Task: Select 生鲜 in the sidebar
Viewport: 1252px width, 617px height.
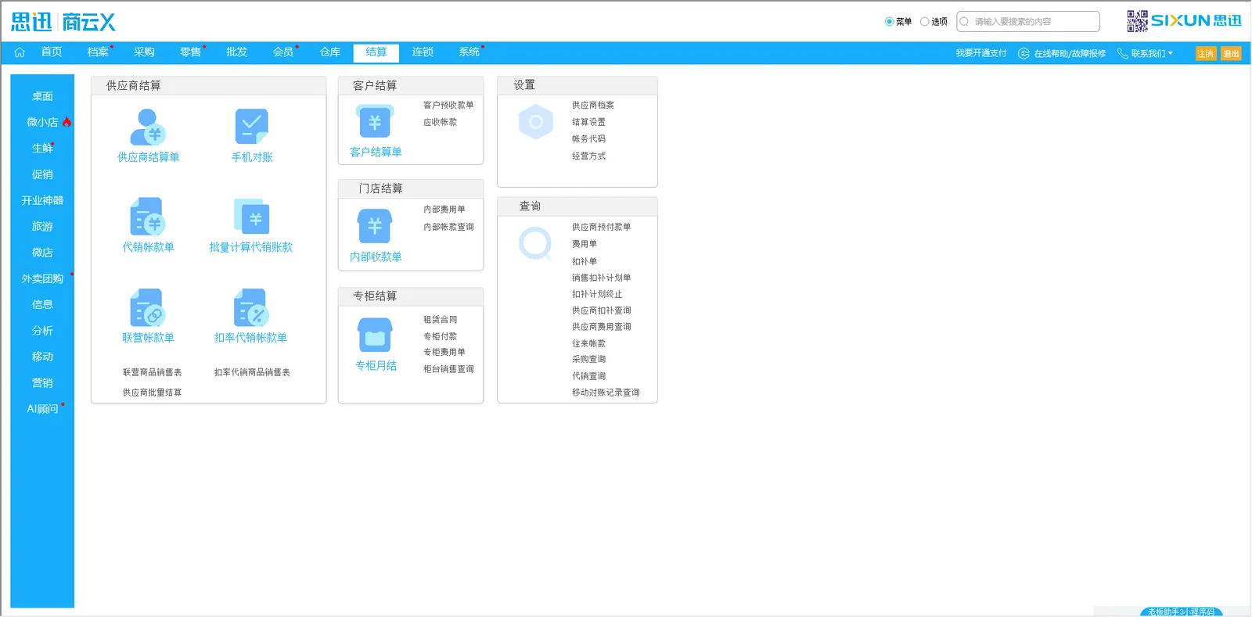Action: (42, 148)
